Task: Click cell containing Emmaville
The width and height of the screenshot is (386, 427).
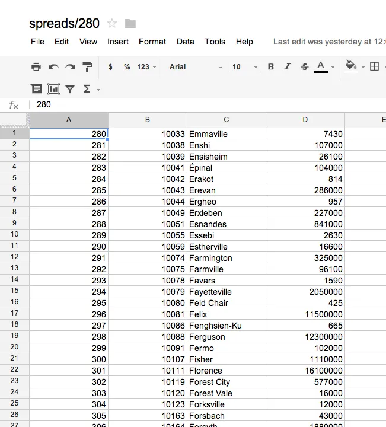Action: point(227,133)
